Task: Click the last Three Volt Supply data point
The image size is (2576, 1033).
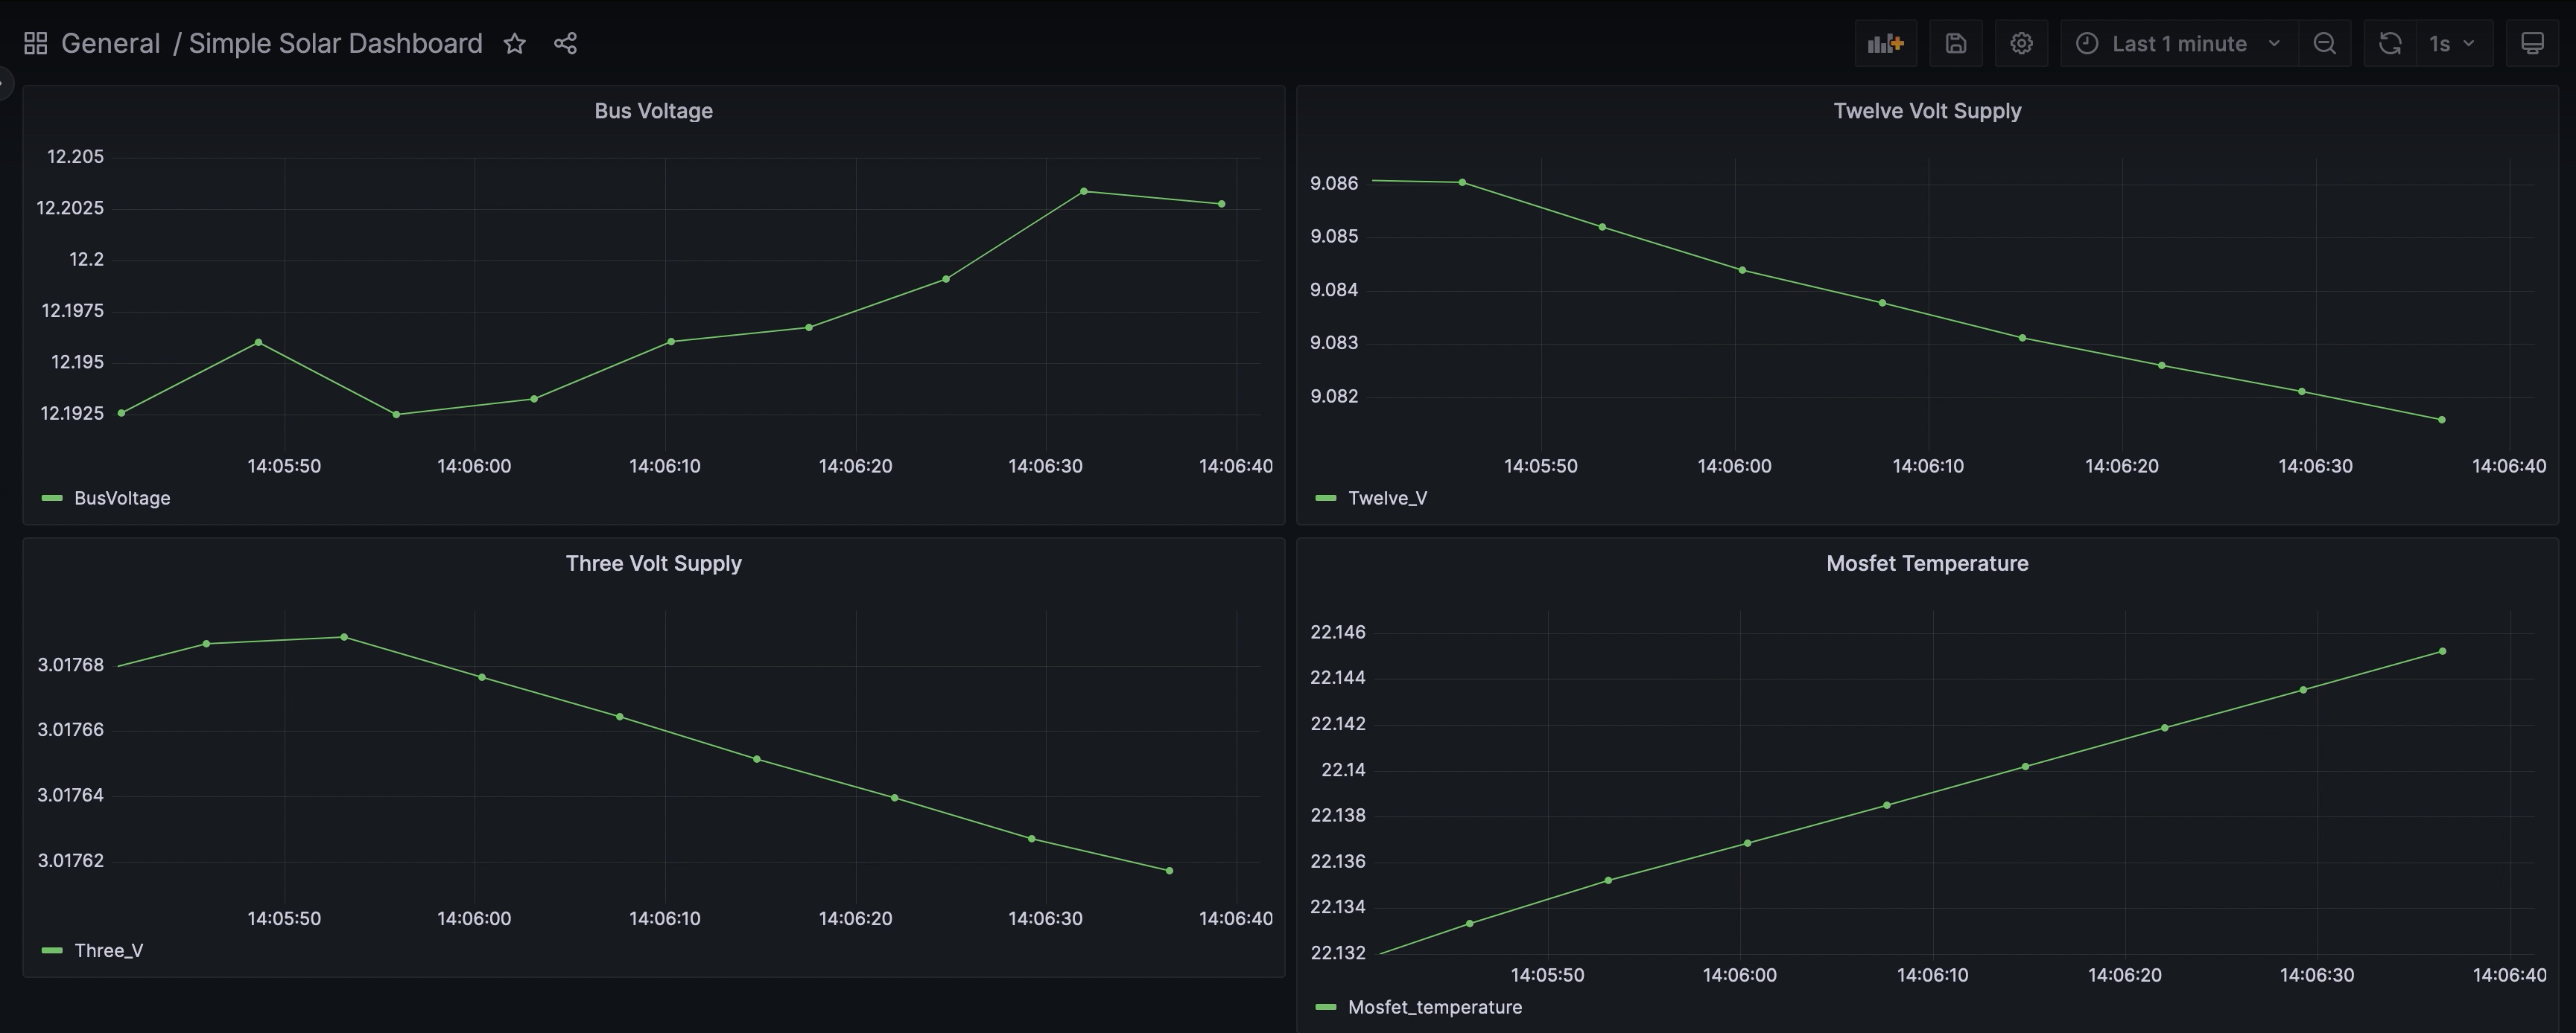Action: click(1170, 870)
